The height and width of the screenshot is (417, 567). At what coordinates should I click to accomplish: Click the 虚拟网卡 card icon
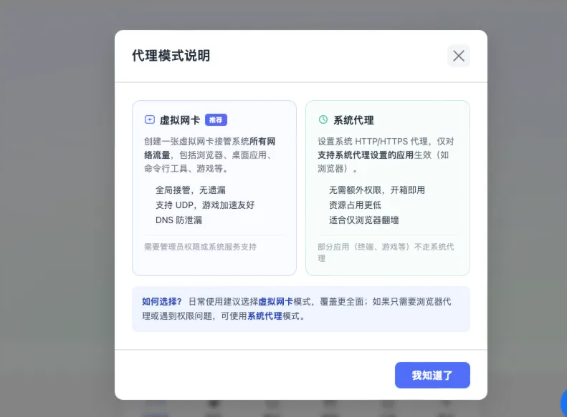(150, 119)
